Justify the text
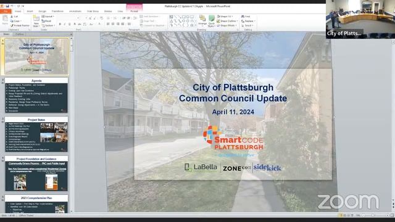This screenshot has height=222, width=395. (x=122, y=24)
